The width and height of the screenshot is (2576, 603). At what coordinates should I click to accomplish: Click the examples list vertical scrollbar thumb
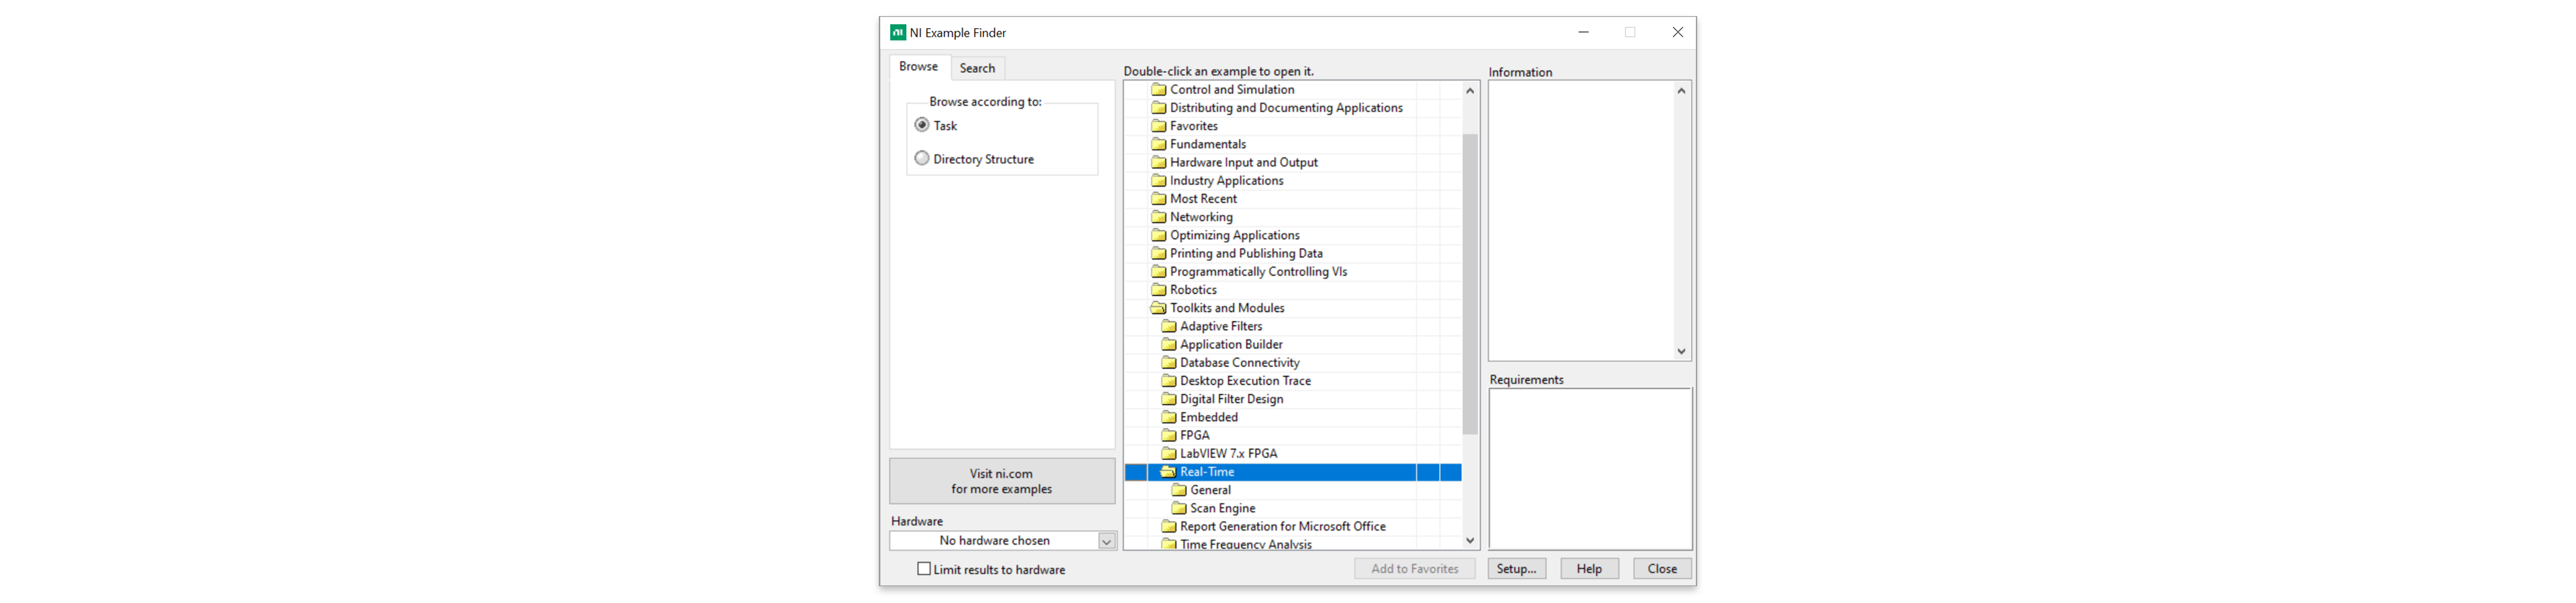coord(1470,285)
